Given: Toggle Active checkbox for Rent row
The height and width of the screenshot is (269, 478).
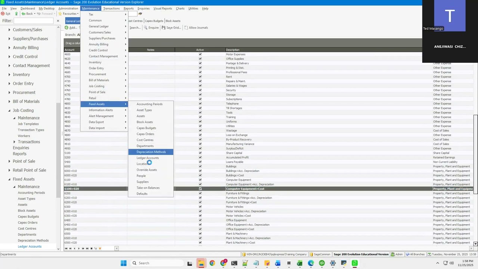Looking at the screenshot, I should pos(200,77).
